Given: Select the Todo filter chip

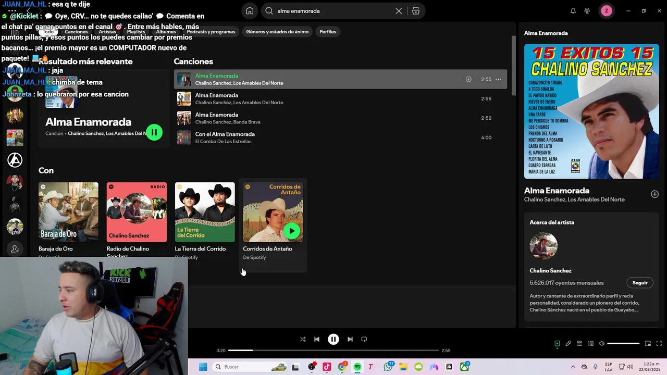Looking at the screenshot, I should (x=48, y=32).
